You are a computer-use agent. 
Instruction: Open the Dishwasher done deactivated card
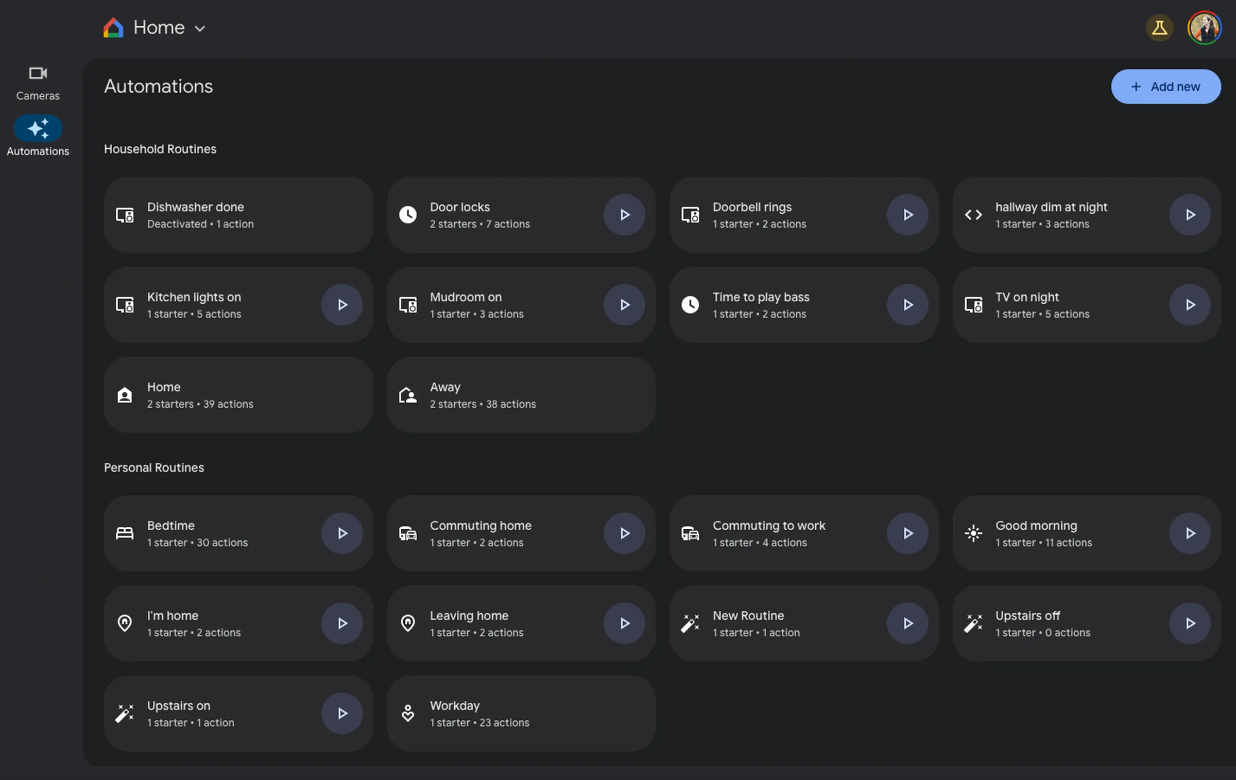238,215
